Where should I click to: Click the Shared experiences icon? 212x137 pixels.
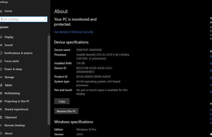coord(1,109)
